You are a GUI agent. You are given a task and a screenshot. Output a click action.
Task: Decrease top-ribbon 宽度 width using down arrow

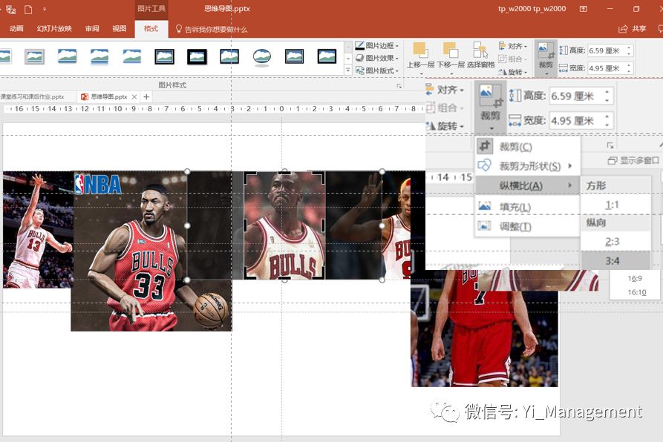(x=629, y=71)
